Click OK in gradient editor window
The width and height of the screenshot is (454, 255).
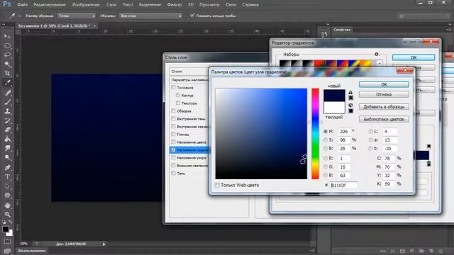pyautogui.click(x=414, y=57)
